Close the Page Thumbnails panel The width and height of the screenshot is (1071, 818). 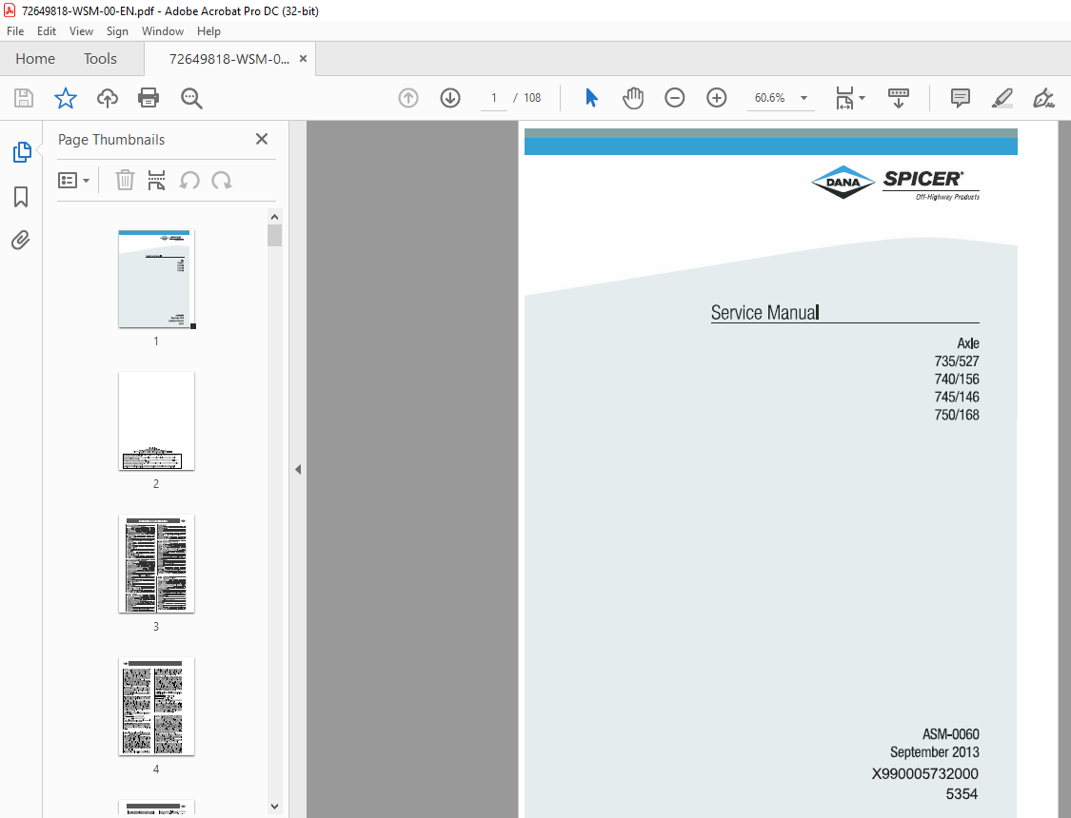point(262,139)
